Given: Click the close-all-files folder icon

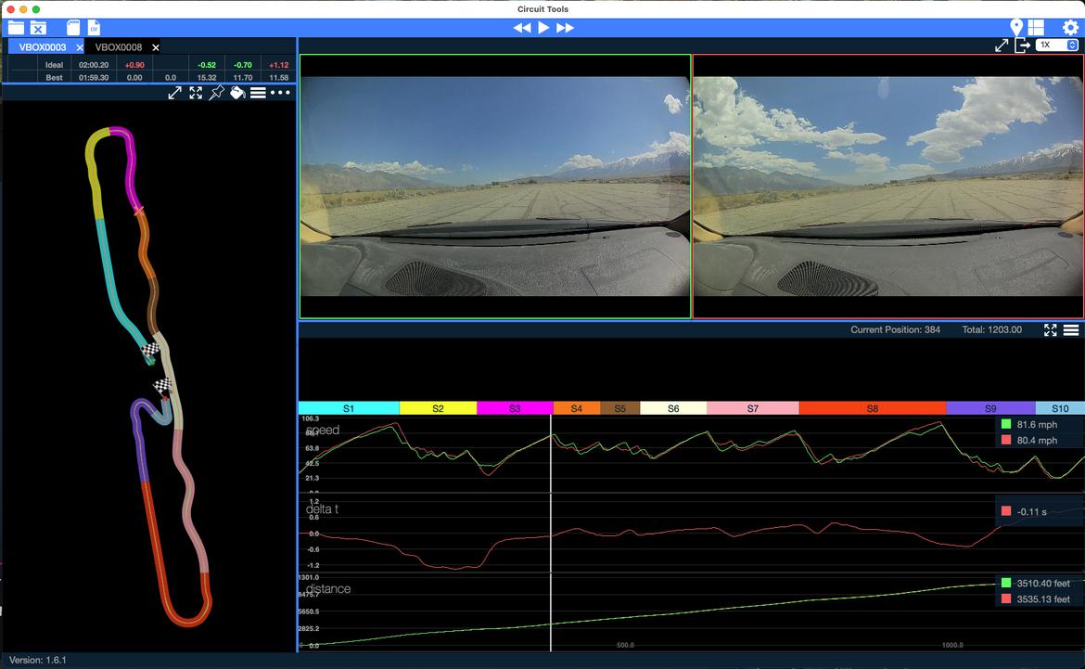Looking at the screenshot, I should click(x=38, y=28).
